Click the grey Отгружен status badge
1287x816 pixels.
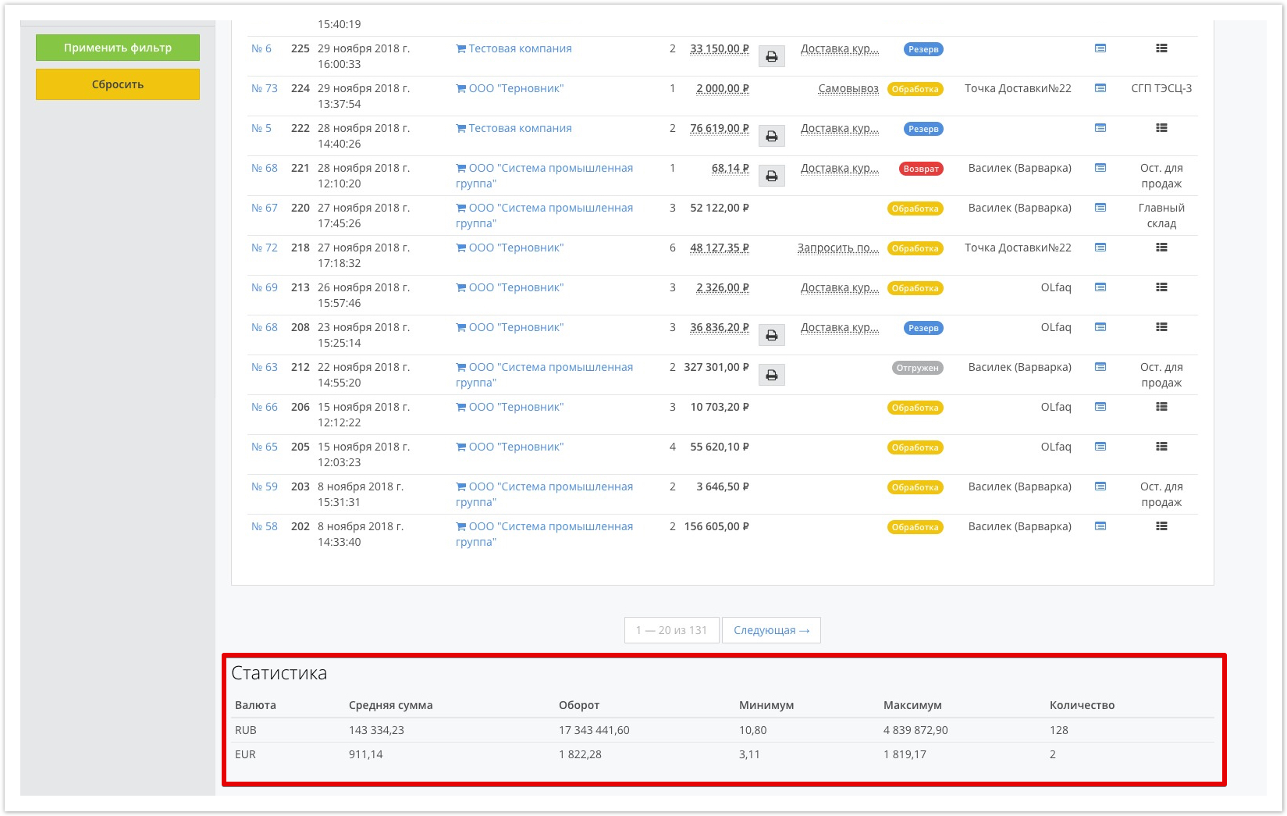[x=917, y=368]
